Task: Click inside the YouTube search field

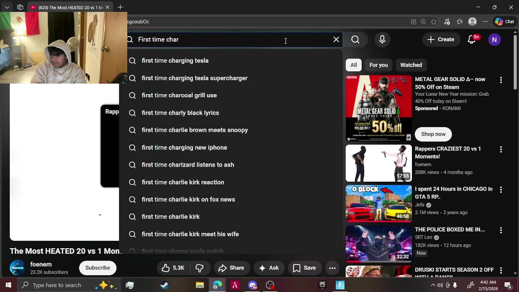Action: coord(231,39)
